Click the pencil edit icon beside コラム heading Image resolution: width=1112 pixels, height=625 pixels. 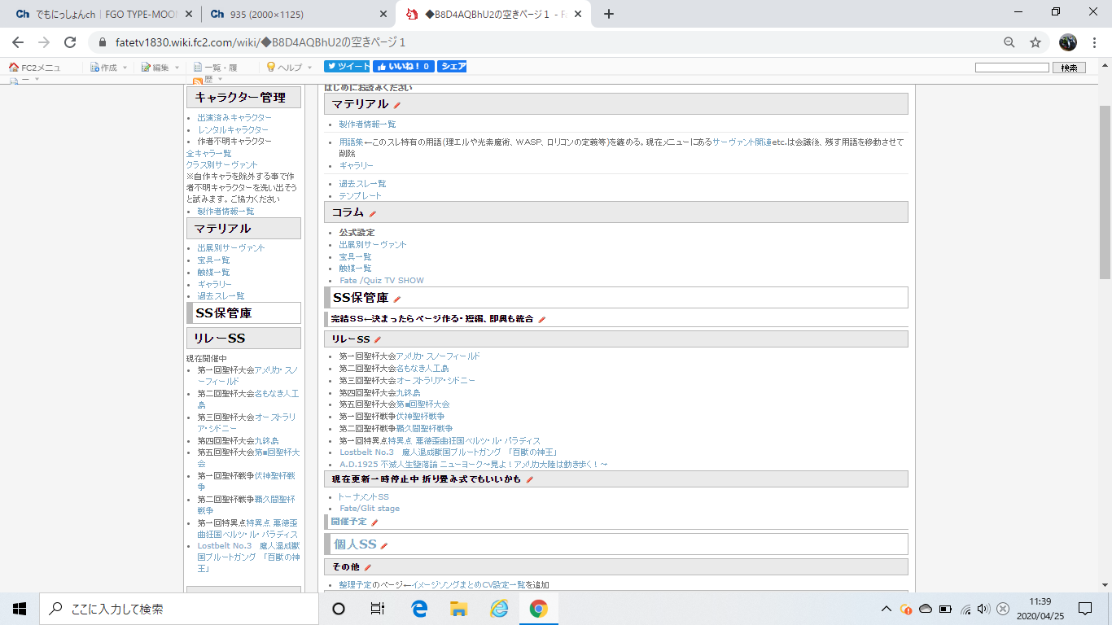[x=373, y=213]
